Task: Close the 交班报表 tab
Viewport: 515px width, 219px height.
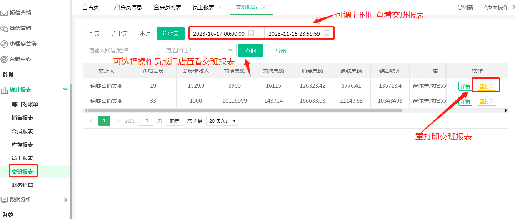Action: click(264, 7)
